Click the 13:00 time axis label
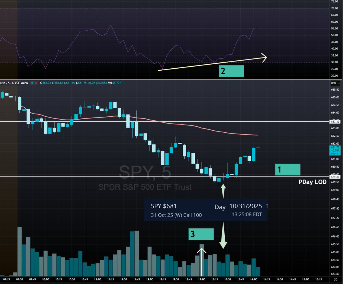The height and width of the screenshot is (284, 343). (202, 279)
